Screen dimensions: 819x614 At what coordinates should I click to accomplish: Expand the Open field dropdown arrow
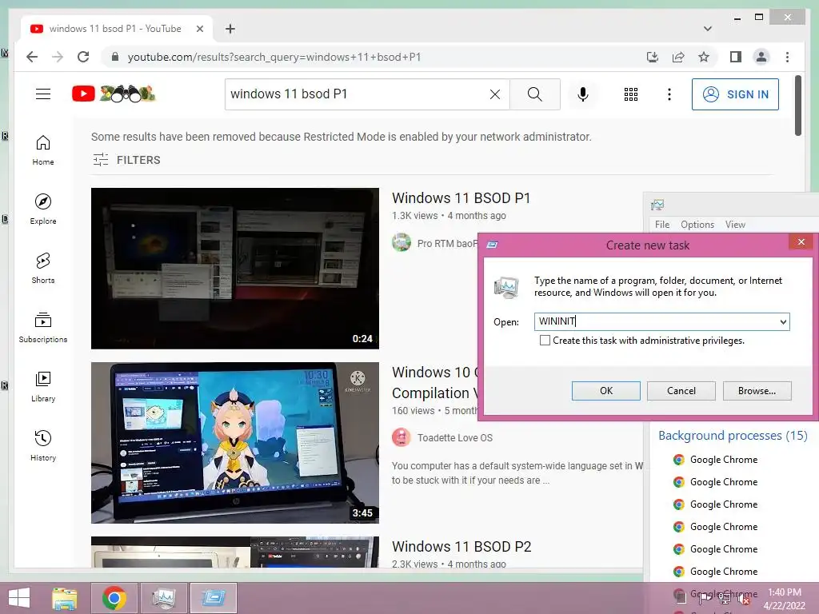tap(783, 321)
